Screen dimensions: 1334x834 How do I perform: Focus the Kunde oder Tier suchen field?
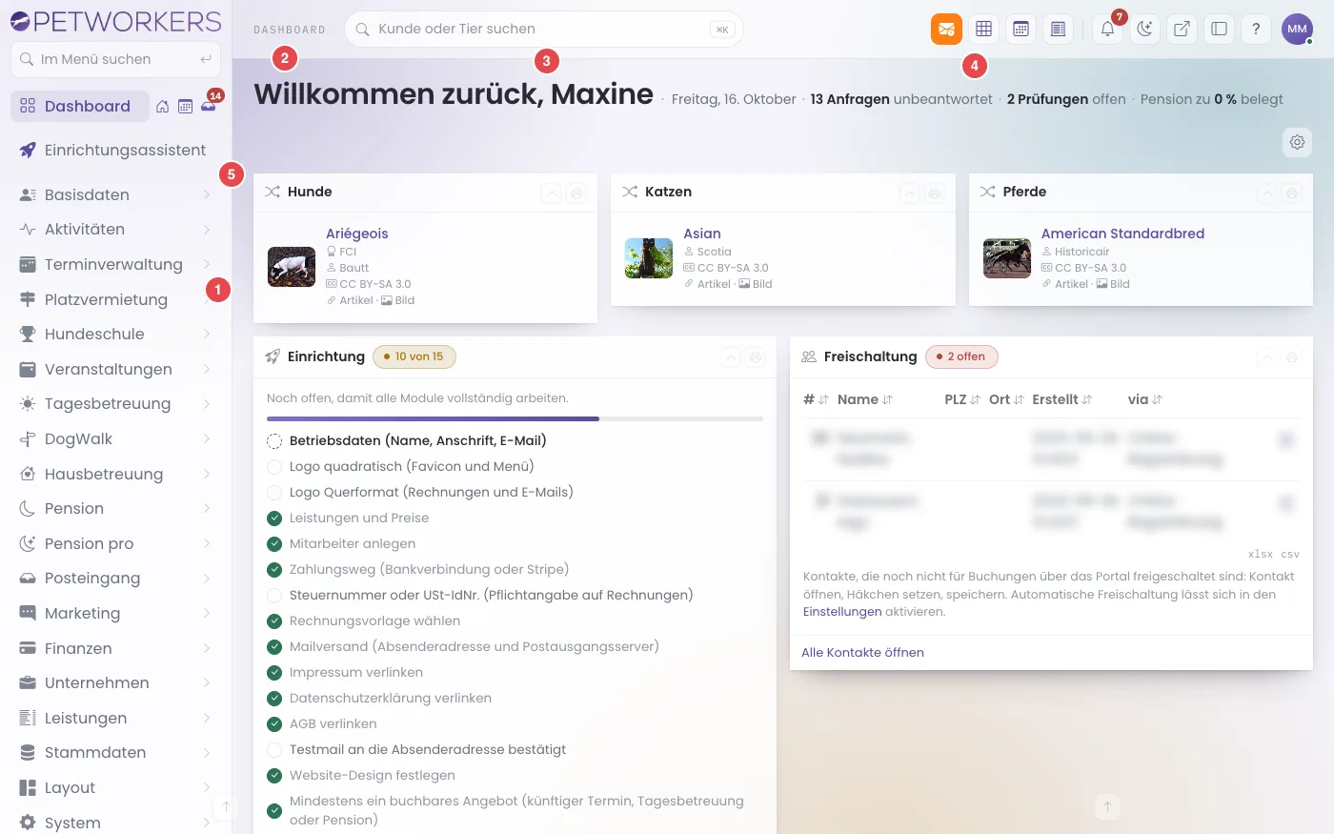tap(544, 29)
